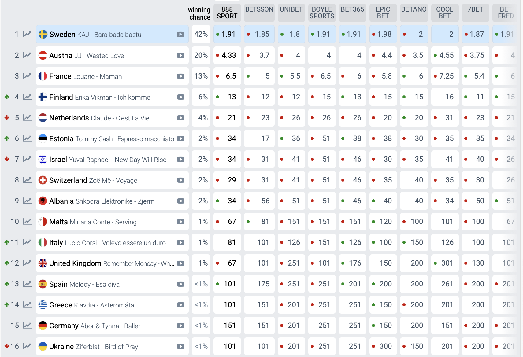Select Austria's 4.55 odds at Cool Bet

point(445,55)
